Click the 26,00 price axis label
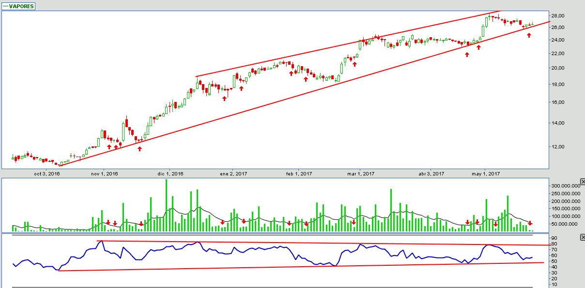The width and height of the screenshot is (585, 288). click(x=559, y=28)
